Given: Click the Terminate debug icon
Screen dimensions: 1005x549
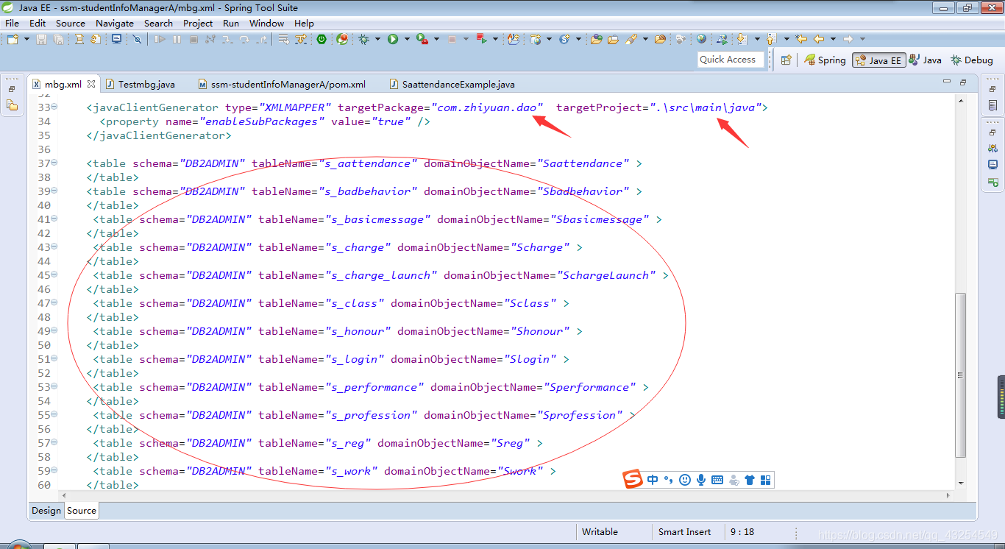Looking at the screenshot, I should click(193, 39).
